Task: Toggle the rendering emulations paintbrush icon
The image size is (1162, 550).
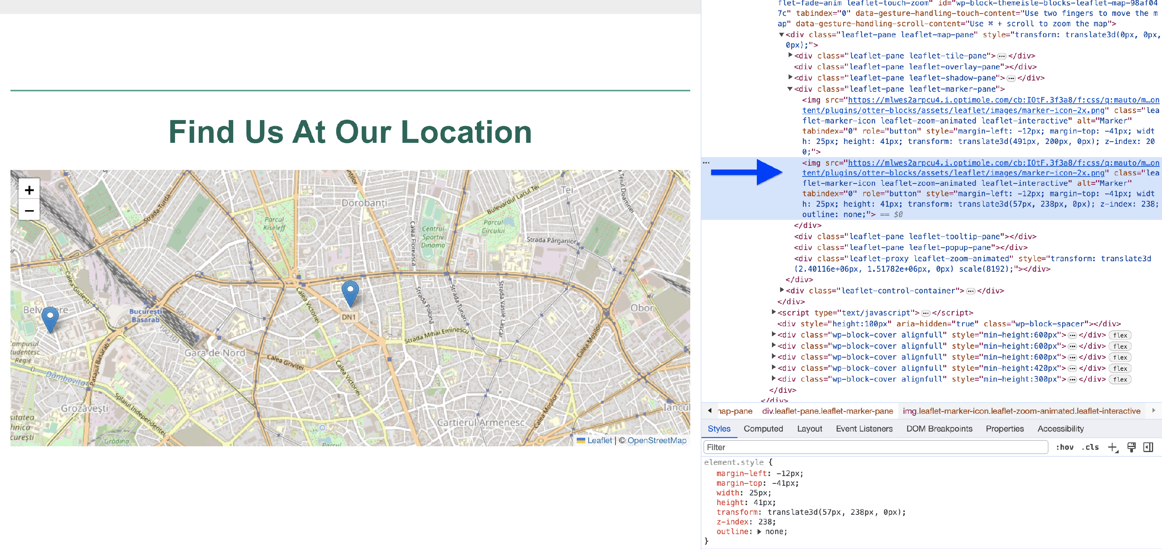Action: point(1131,447)
